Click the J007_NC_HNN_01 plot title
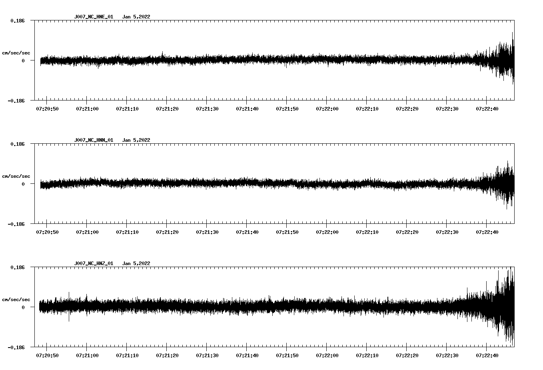Screen dimensions: 543x370 [94, 140]
